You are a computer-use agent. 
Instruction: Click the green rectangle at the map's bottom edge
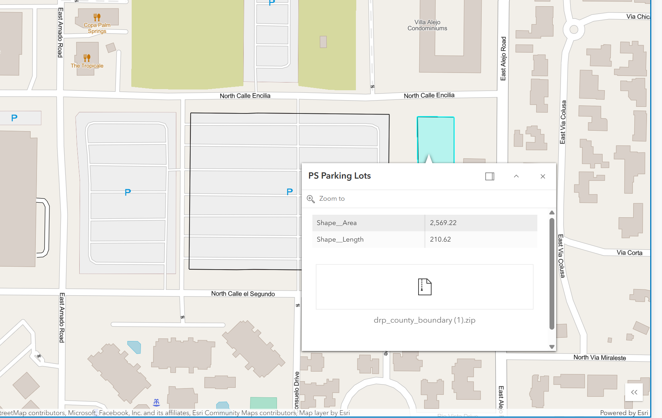(x=263, y=403)
